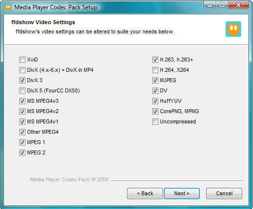Cancel the codec pack setup

click(x=224, y=193)
